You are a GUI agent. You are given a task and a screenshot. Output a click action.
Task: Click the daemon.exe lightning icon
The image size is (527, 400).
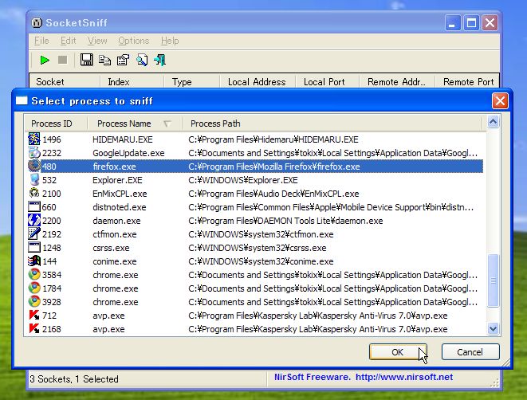[34, 221]
